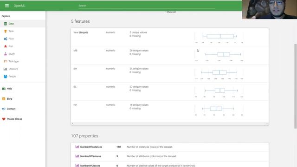This screenshot has height=167, width=297.
Task: Click the NumberOfFeatures chart icon
Action: tap(77, 156)
